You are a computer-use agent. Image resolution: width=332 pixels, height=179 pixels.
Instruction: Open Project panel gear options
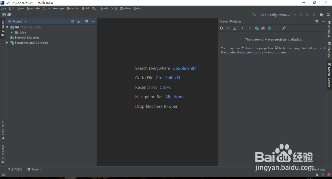87,21
